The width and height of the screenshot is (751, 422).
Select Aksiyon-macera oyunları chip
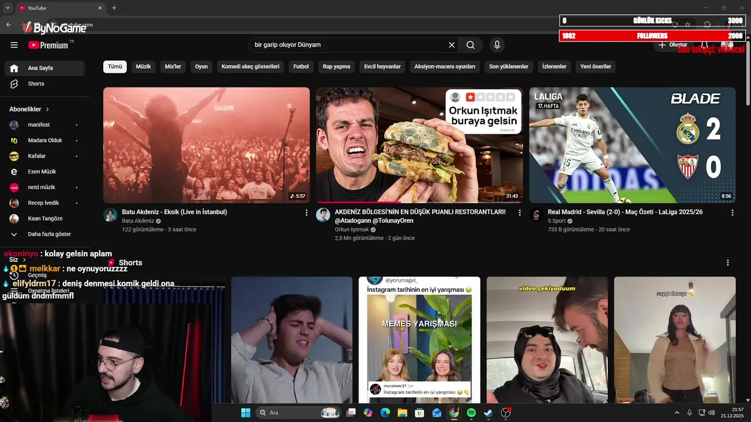[445, 67]
